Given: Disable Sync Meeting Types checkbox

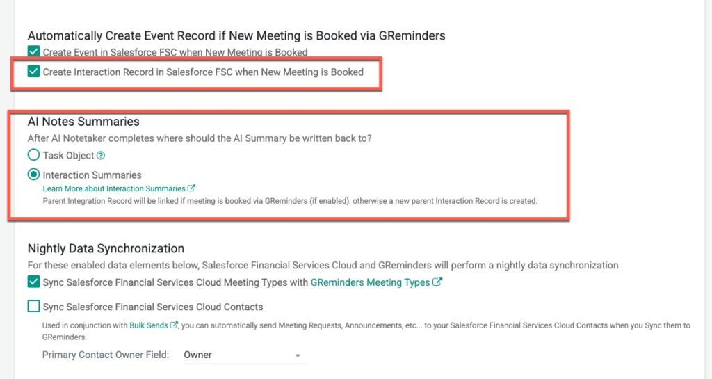Looking at the screenshot, I should pyautogui.click(x=33, y=282).
